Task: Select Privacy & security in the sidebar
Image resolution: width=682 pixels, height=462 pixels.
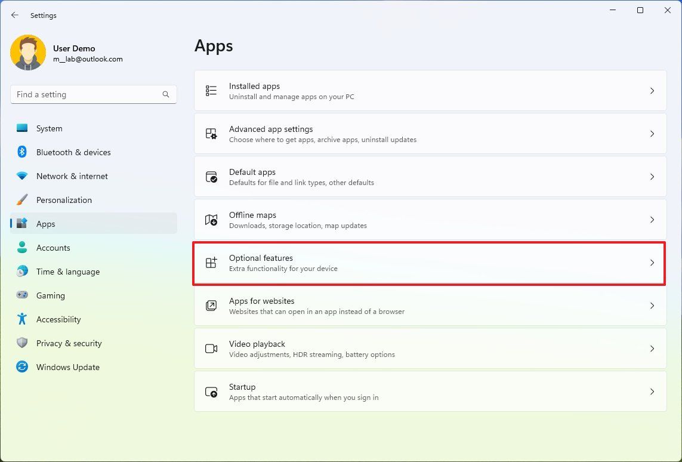Action: point(69,343)
